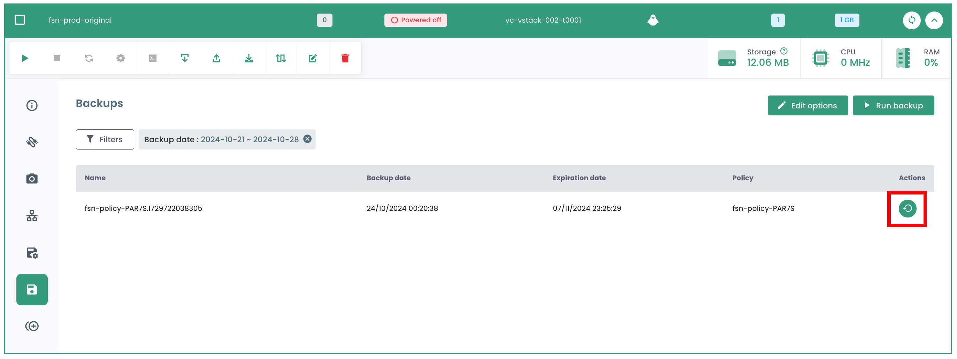Open the backups panel via the floppy disk icon

[x=32, y=290]
